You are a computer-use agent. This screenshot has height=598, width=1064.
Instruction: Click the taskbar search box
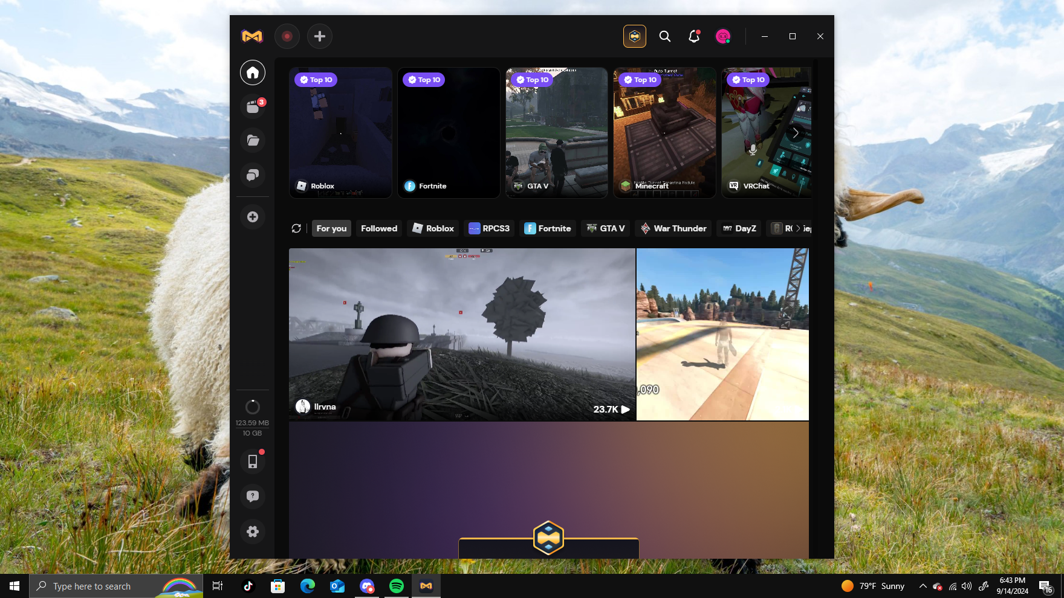(116, 586)
